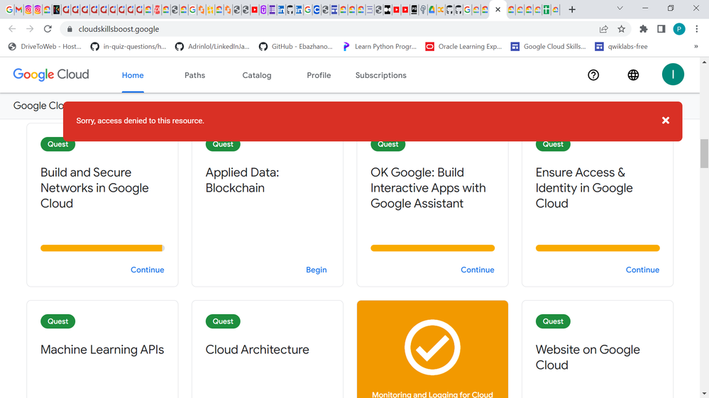This screenshot has width=709, height=398.
Task: Show more bookmarks with double chevron
Action: pyautogui.click(x=696, y=46)
